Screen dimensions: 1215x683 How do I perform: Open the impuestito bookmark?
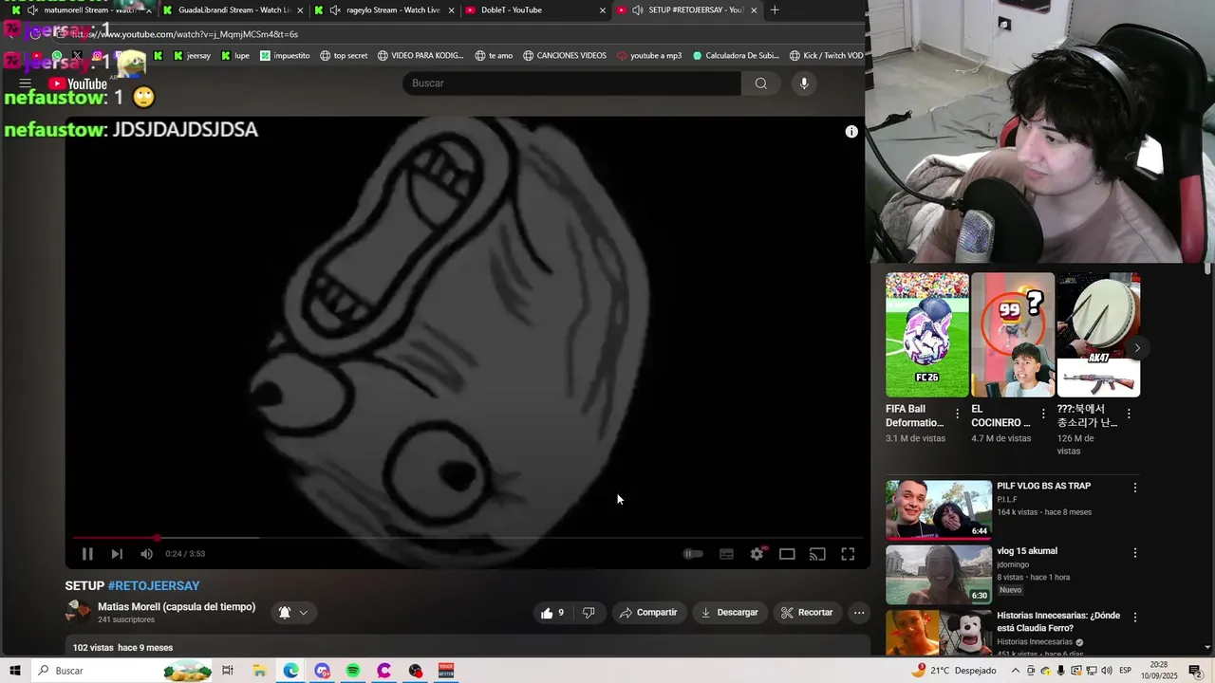click(x=285, y=56)
